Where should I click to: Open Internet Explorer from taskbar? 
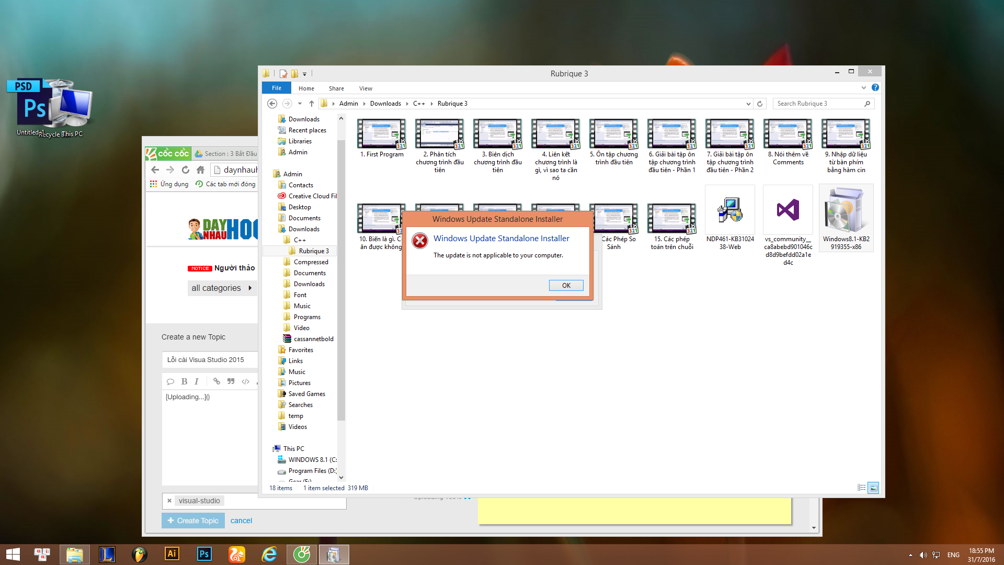269,554
